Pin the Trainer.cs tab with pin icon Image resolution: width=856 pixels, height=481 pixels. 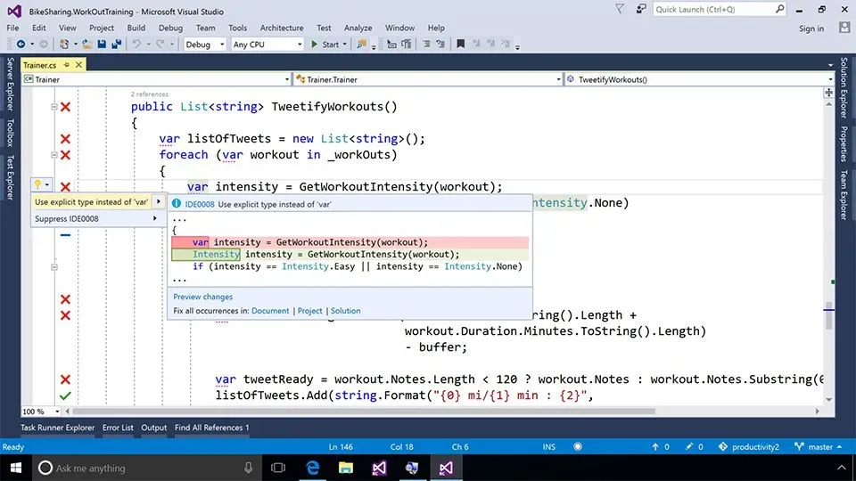point(67,65)
